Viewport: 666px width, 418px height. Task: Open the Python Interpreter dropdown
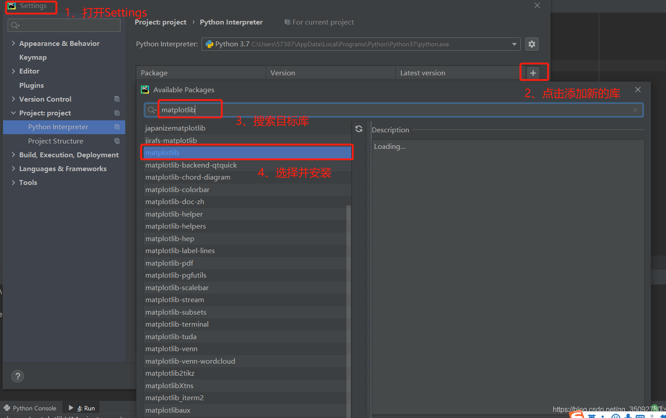pos(514,44)
